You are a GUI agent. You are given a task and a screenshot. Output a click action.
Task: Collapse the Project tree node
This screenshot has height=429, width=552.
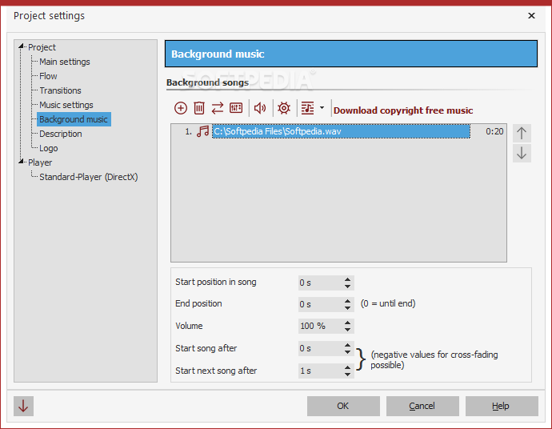21,46
